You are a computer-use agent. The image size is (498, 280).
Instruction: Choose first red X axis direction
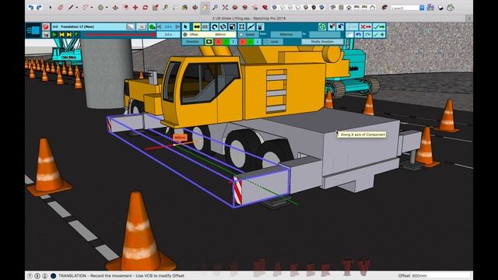pos(218,41)
